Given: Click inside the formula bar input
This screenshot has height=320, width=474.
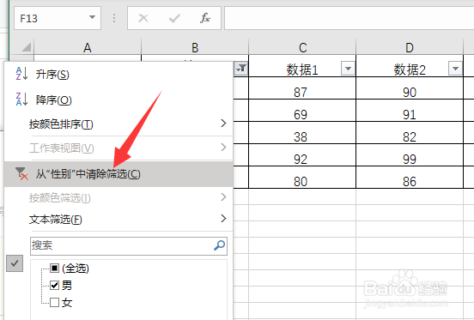Looking at the screenshot, I should (349, 18).
